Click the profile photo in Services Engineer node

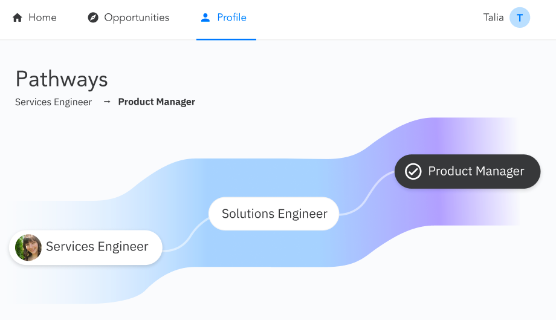[28, 247]
